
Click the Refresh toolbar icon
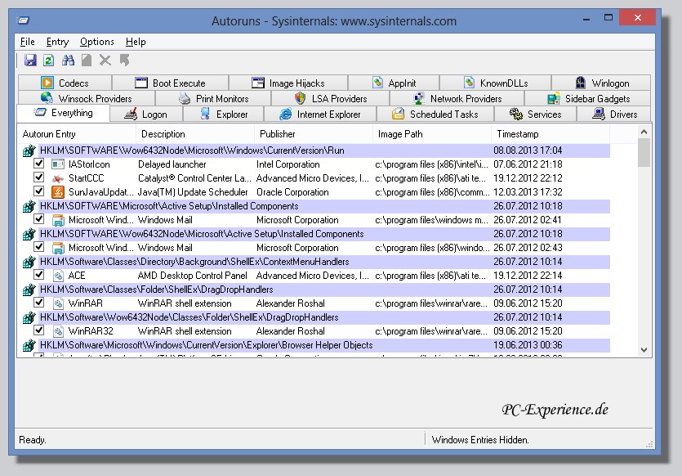click(x=48, y=60)
